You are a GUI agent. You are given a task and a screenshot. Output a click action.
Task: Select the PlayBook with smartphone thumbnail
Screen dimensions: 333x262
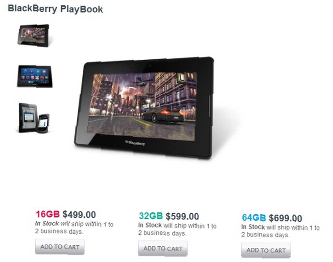coord(34,118)
